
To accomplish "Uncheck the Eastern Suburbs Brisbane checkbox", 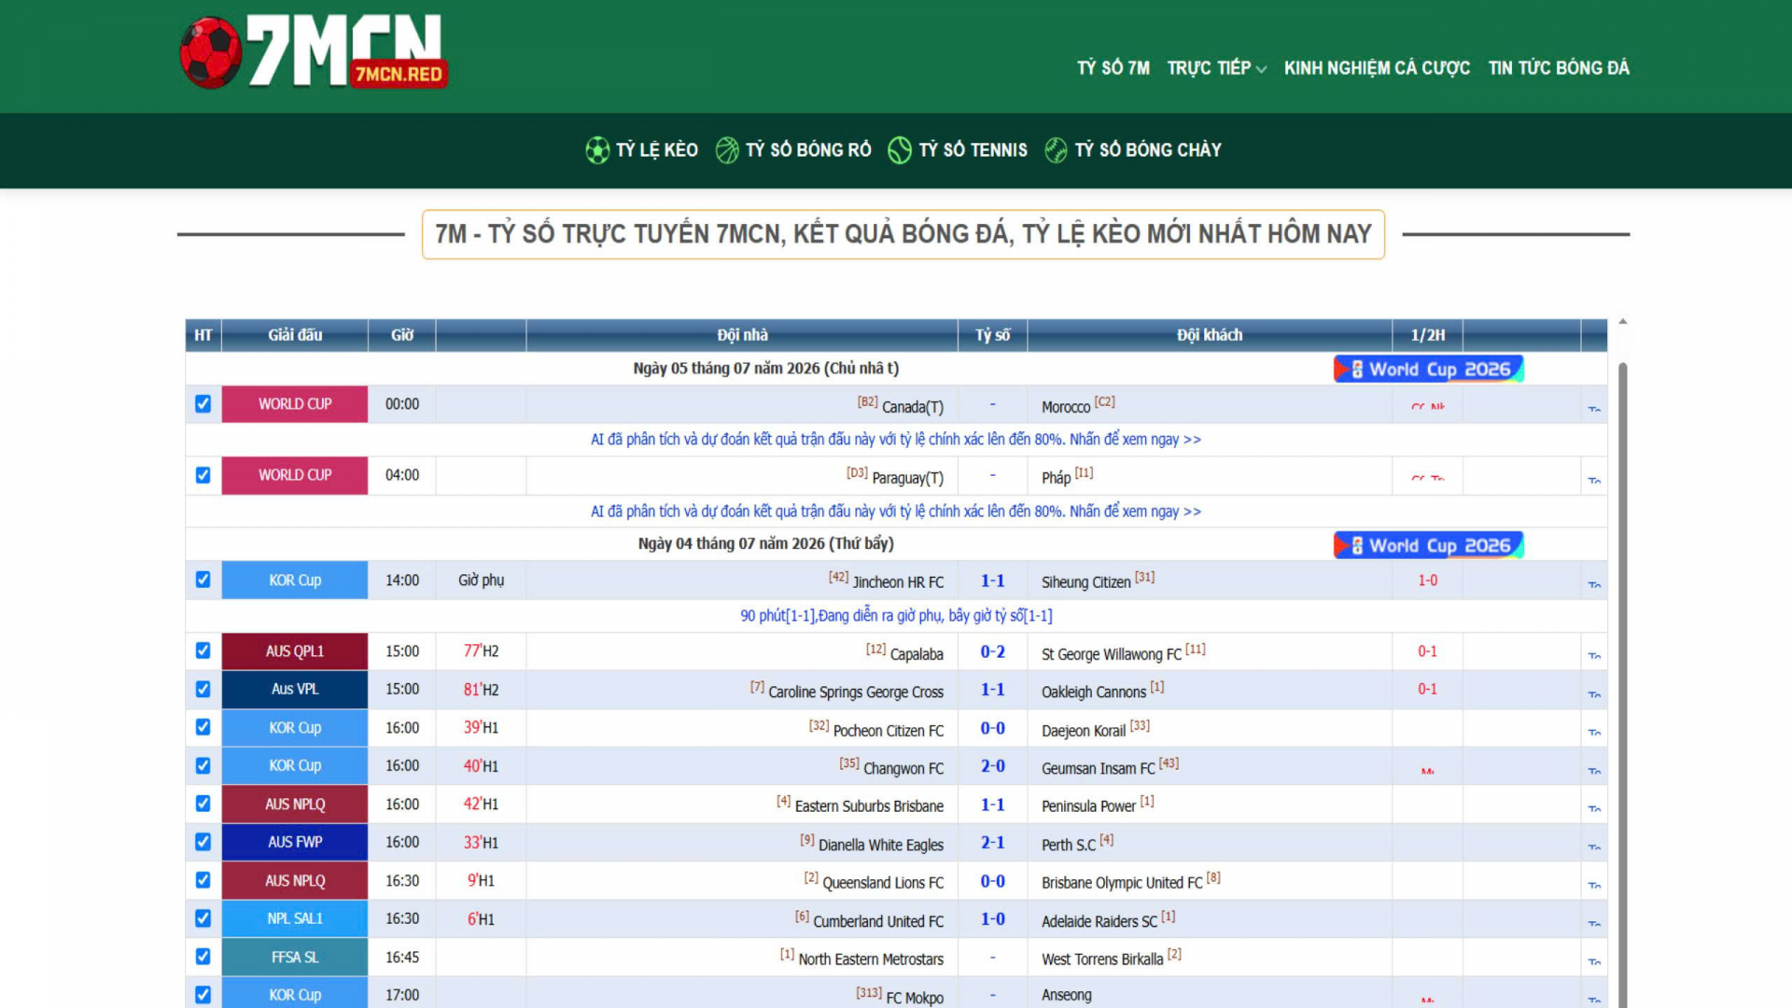I will click(203, 804).
